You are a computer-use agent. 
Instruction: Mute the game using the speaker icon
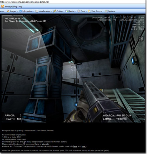pyautogui.click(x=141, y=39)
